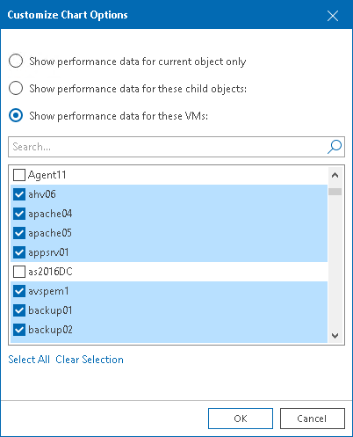Uncheck the ahv06 VM checkbox
Image resolution: width=353 pixels, height=437 pixels.
(19, 194)
